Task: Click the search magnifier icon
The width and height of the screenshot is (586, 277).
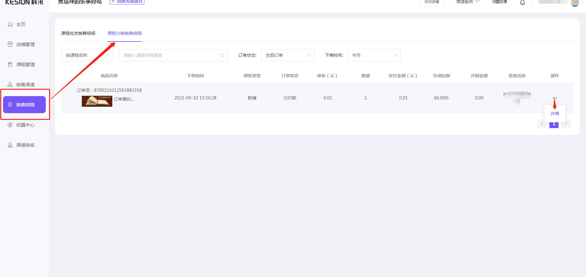Action: 222,55
